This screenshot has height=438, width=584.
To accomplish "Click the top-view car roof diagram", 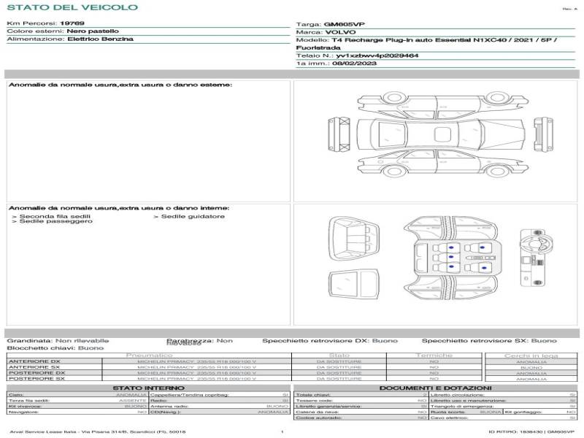I will pyautogui.click(x=441, y=134).
